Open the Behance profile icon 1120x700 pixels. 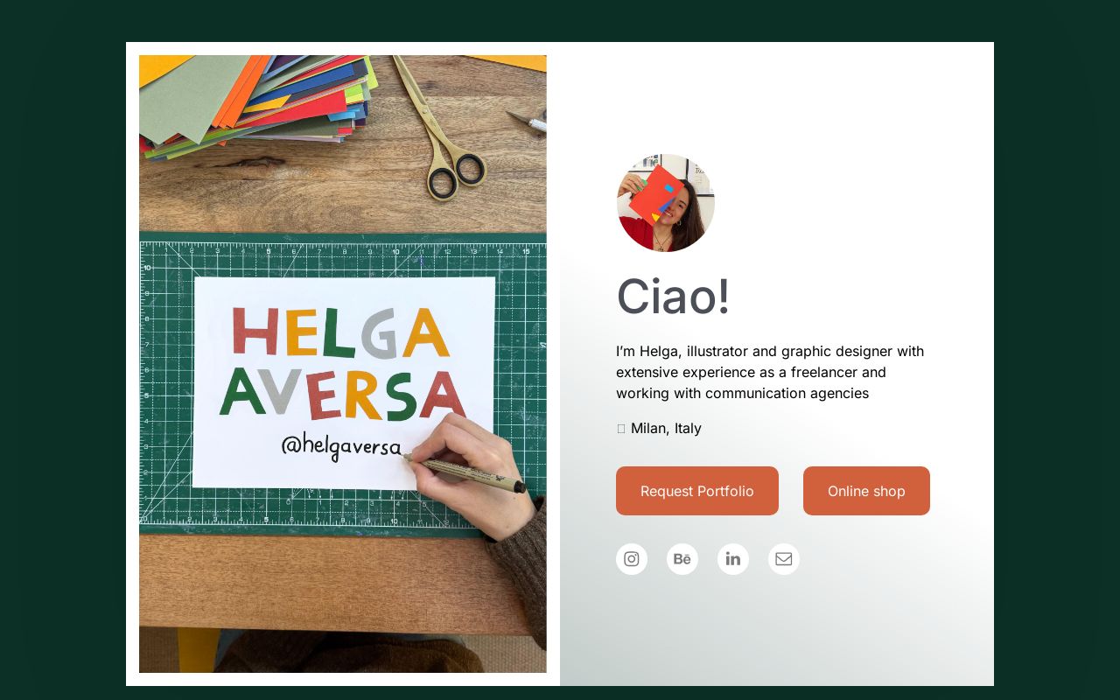(x=682, y=559)
